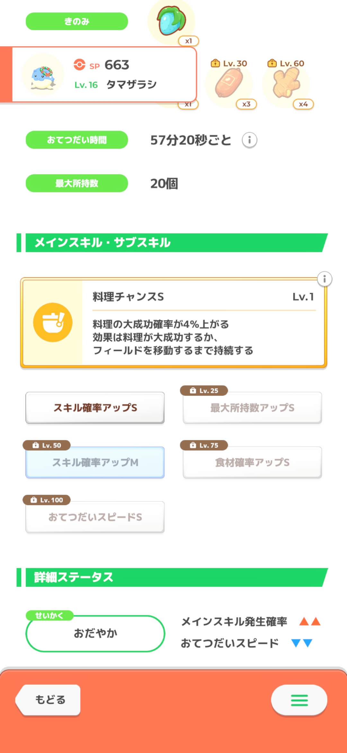Select locked 食材確率アップS sub skill
Viewport: 347px width, 753px height.
(252, 462)
